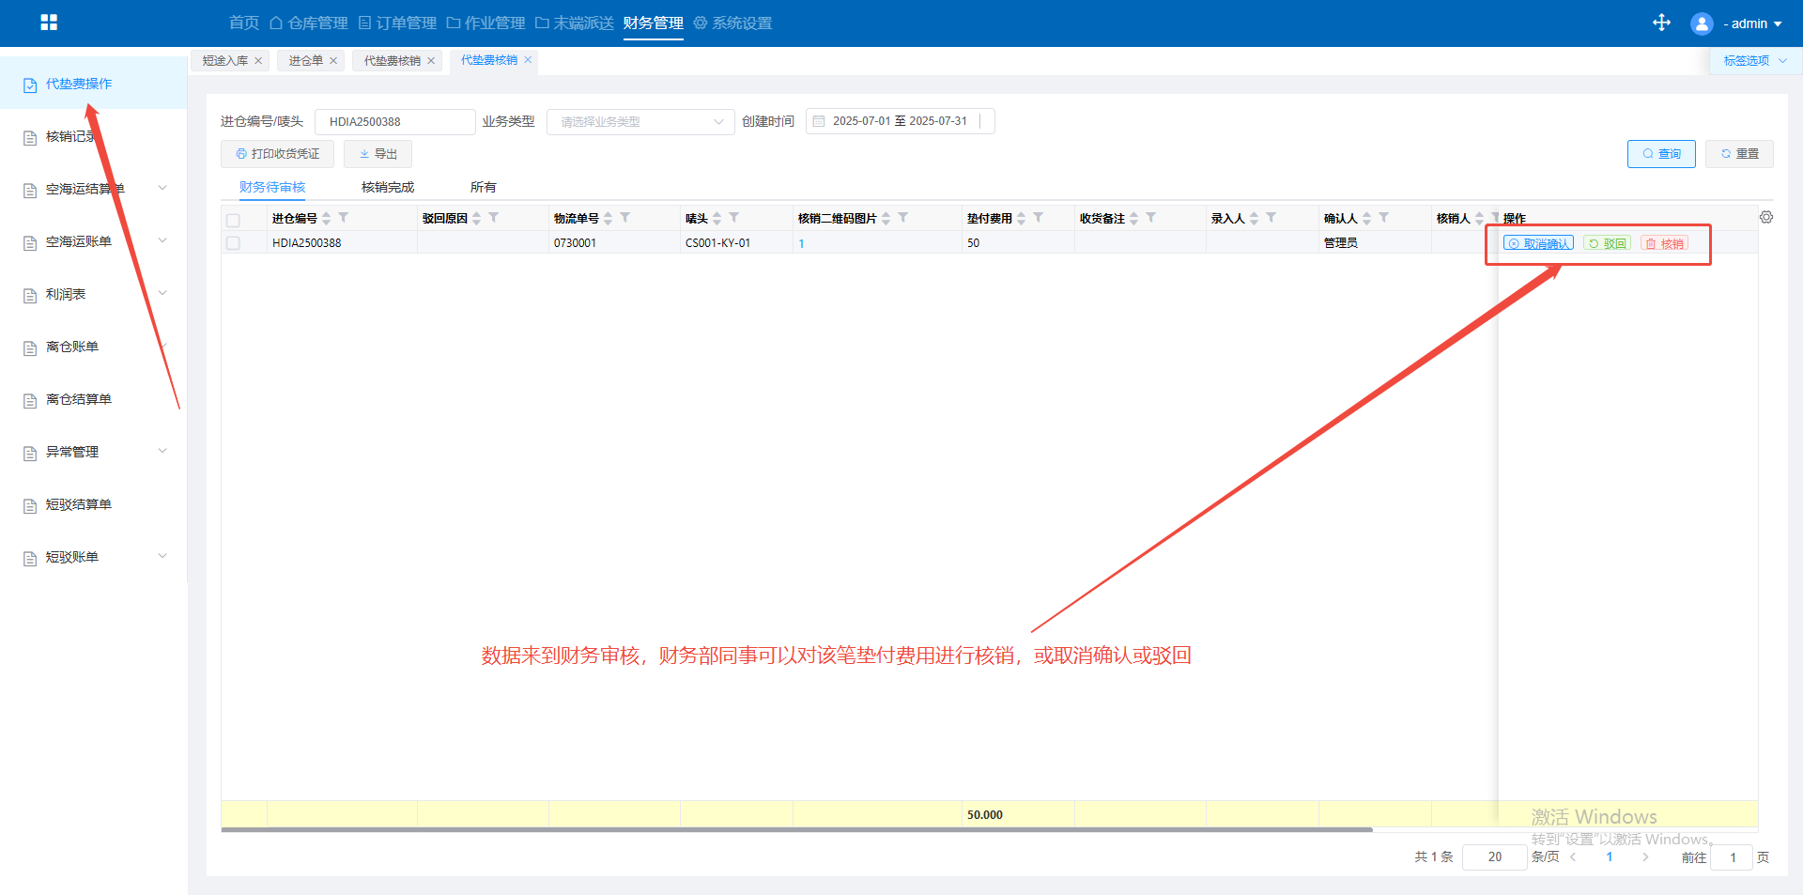Click the admin user avatar icon
Screen dimensions: 1803x895
[1701, 23]
